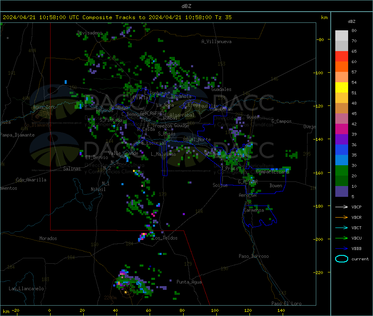The height and width of the screenshot is (316, 373).
Task: Click the Lag.Llancanelo map label
Action: click(26, 289)
